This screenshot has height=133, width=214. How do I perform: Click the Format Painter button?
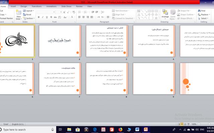6,18
